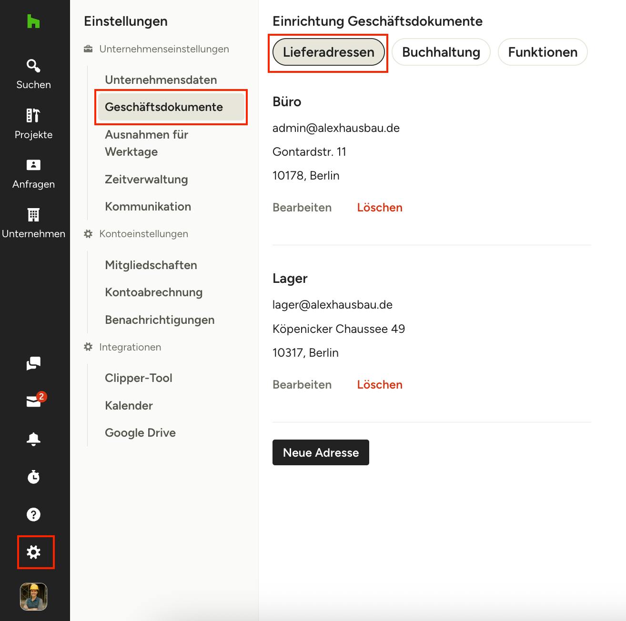Open Benachrichtigungen settings
The height and width of the screenshot is (621, 626).
click(x=160, y=320)
